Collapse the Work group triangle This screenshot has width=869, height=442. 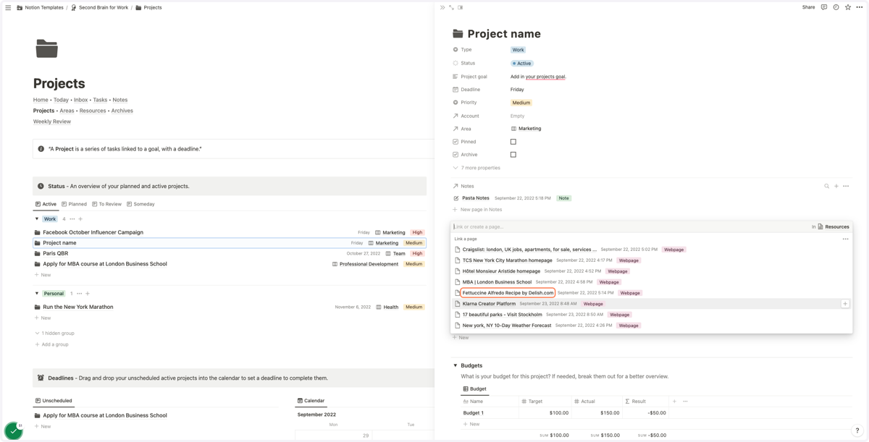(x=37, y=219)
